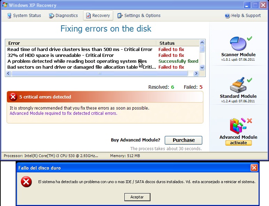269x206 pixels.
Task: Click the red X beside Advanced Module
Action: coord(250,121)
